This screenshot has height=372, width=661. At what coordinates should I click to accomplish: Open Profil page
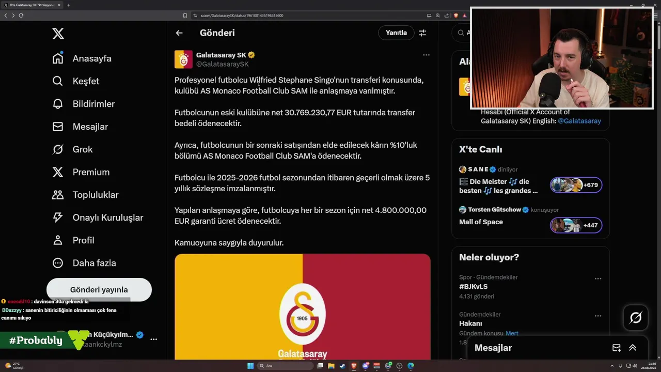73,240
